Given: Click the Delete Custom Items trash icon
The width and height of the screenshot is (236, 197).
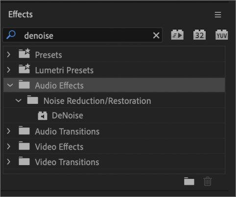Looking at the screenshot, I should [208, 181].
